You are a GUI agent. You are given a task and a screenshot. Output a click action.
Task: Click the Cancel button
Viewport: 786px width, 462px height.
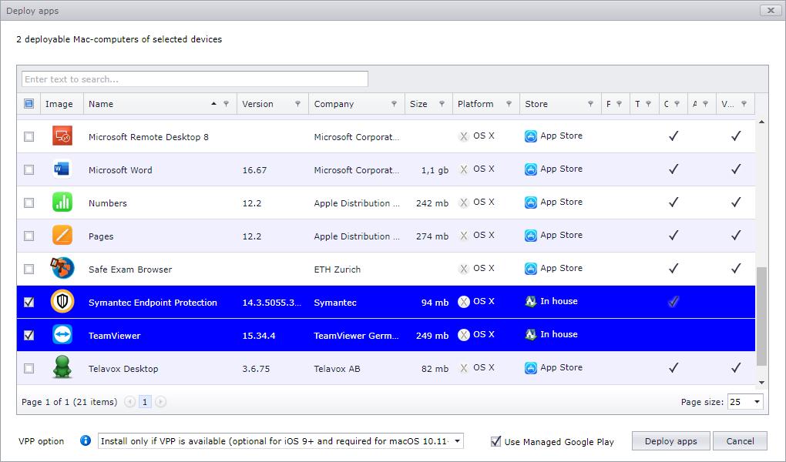tap(740, 441)
